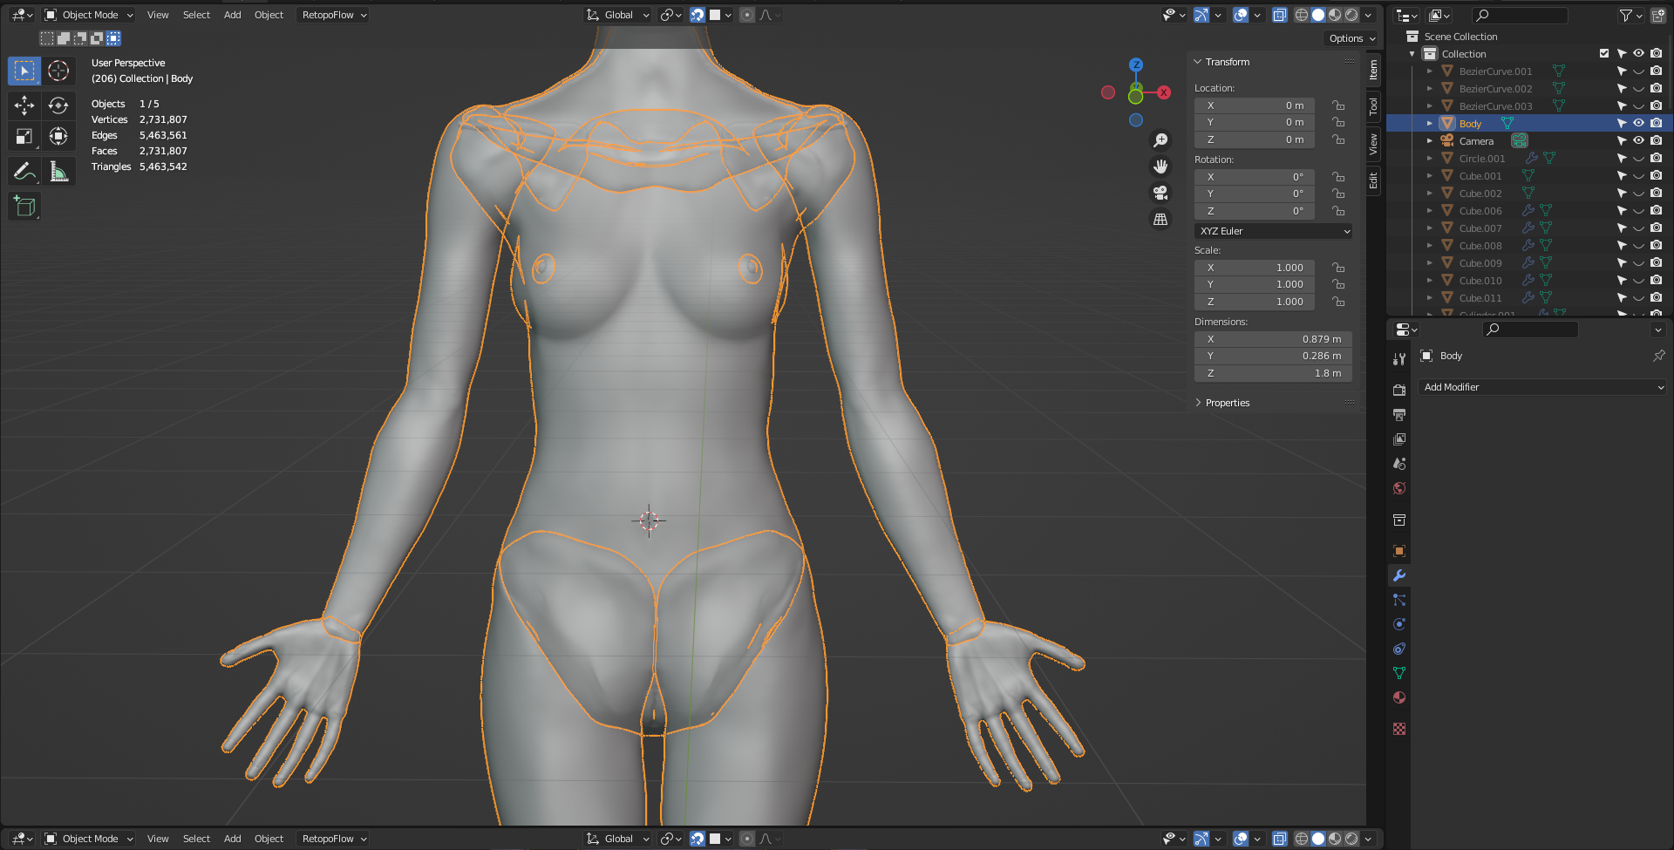
Task: Select Camera in the outliner
Action: pyautogui.click(x=1476, y=141)
